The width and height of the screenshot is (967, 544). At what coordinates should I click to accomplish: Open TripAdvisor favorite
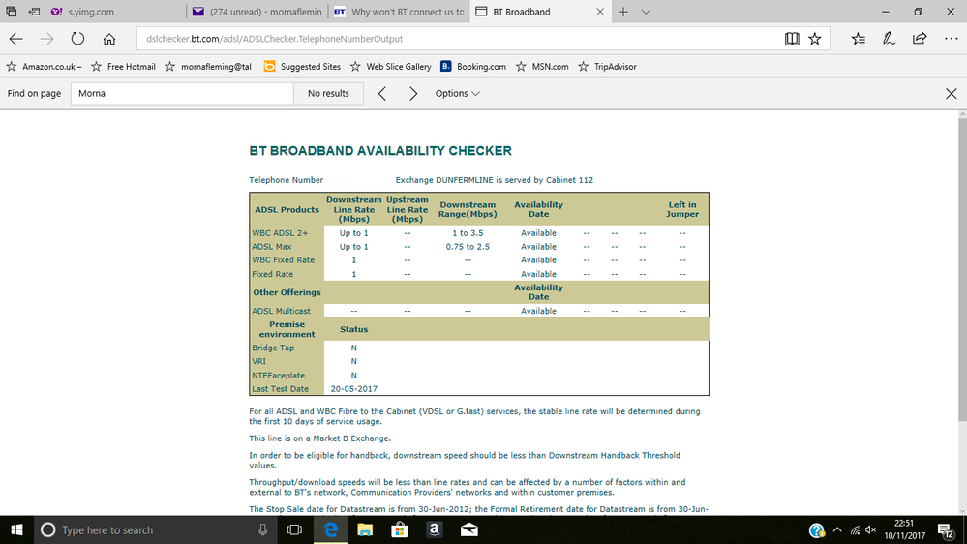(607, 67)
